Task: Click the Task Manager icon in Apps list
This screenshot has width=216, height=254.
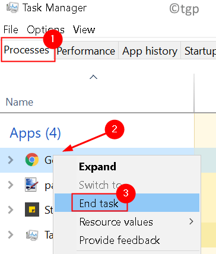Action: (32, 234)
